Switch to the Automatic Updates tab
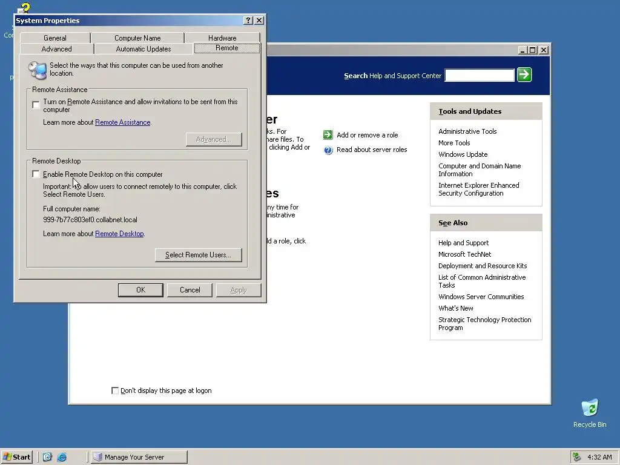This screenshot has width=620, height=465. pyautogui.click(x=143, y=49)
